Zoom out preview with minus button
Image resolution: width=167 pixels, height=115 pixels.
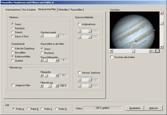pyautogui.click(x=154, y=51)
